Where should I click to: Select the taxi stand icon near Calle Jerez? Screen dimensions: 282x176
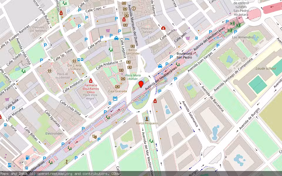(116, 38)
